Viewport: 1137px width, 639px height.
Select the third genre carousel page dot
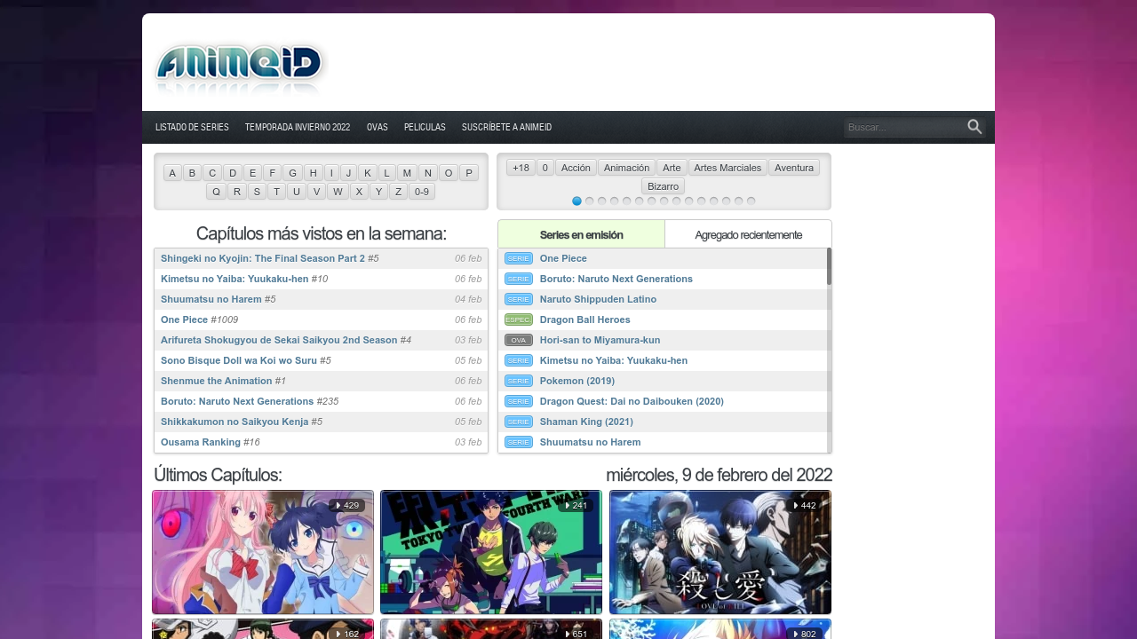tap(602, 201)
